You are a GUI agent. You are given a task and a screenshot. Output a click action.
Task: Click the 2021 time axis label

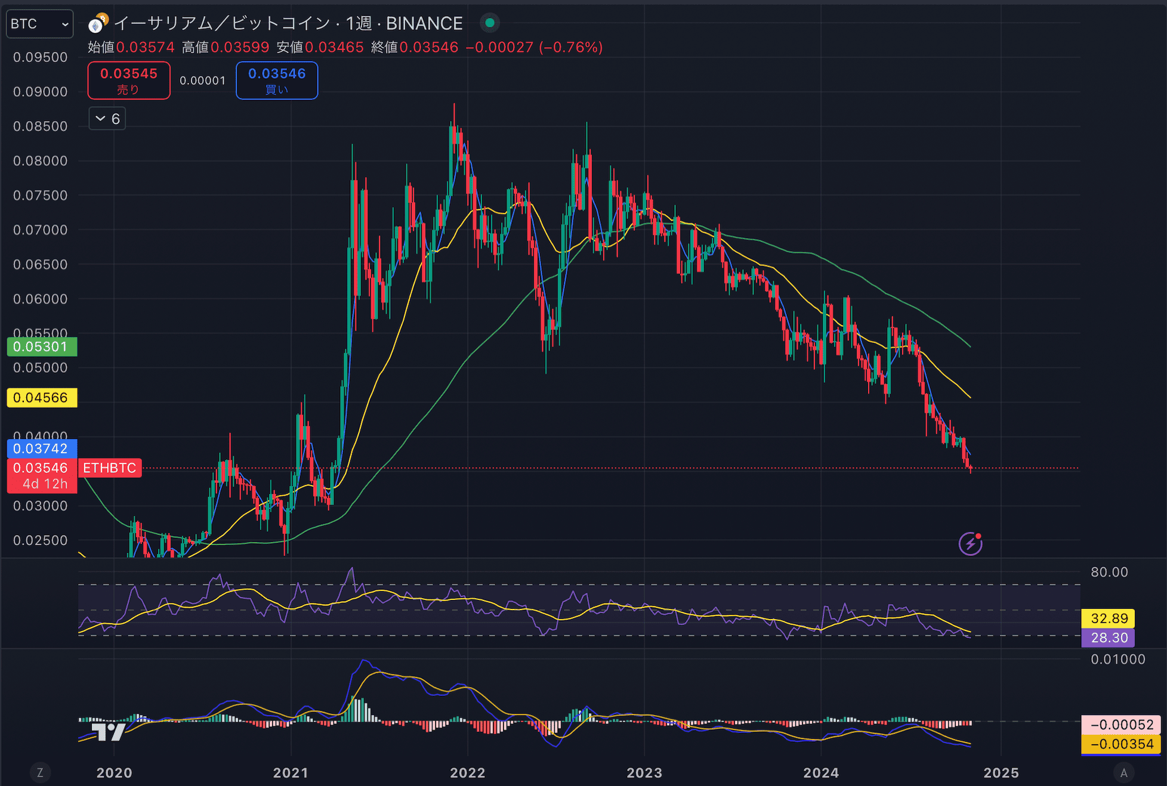(291, 773)
